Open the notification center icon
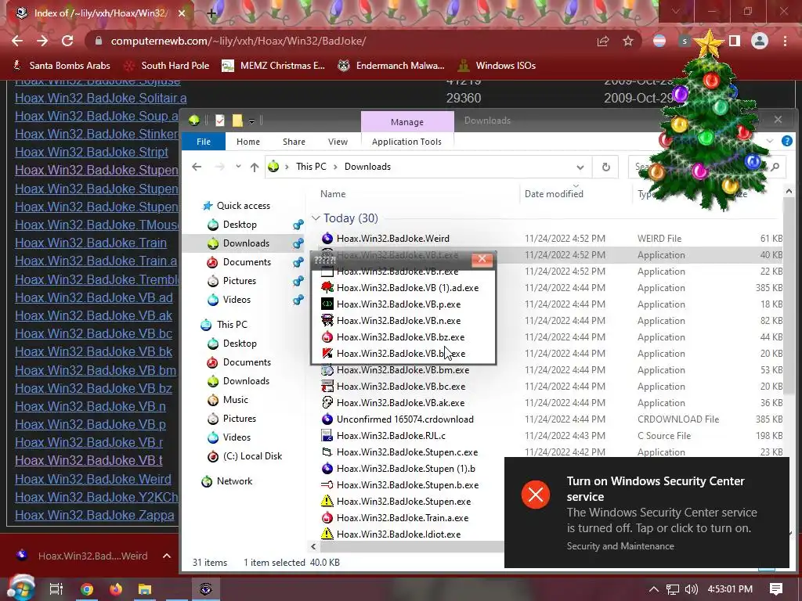Viewport: 802px width, 601px height. point(776,589)
